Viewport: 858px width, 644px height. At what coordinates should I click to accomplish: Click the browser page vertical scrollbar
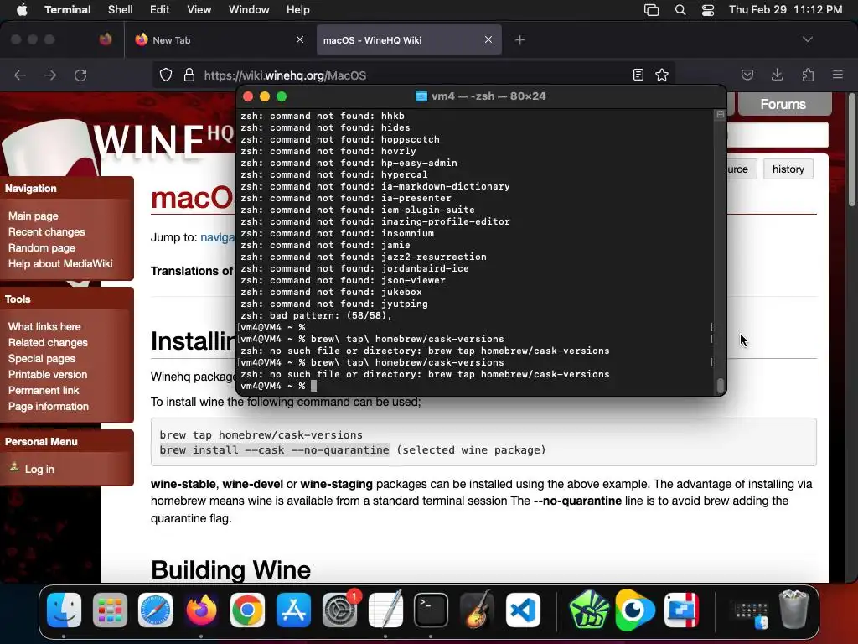coord(851,151)
